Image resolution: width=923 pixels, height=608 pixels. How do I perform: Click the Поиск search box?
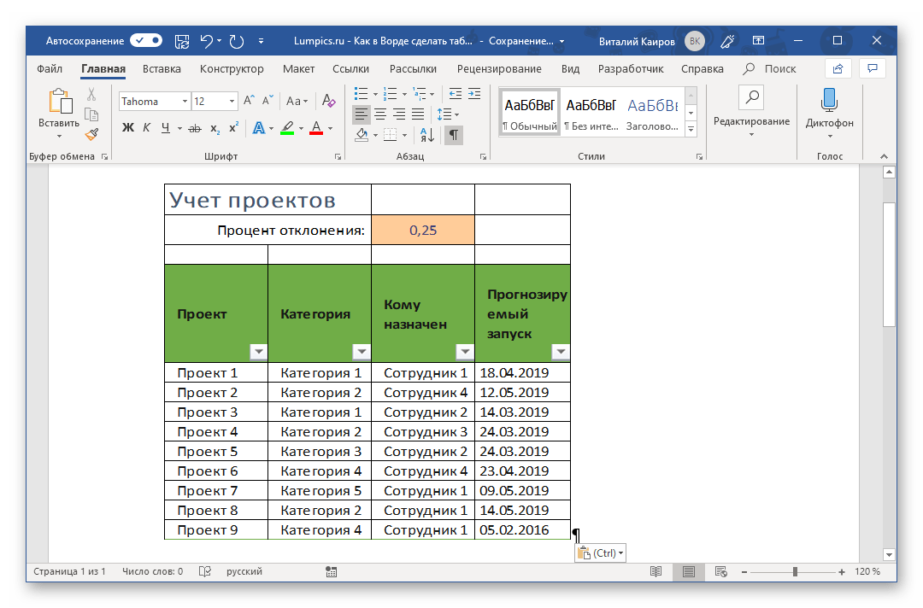[x=770, y=69]
